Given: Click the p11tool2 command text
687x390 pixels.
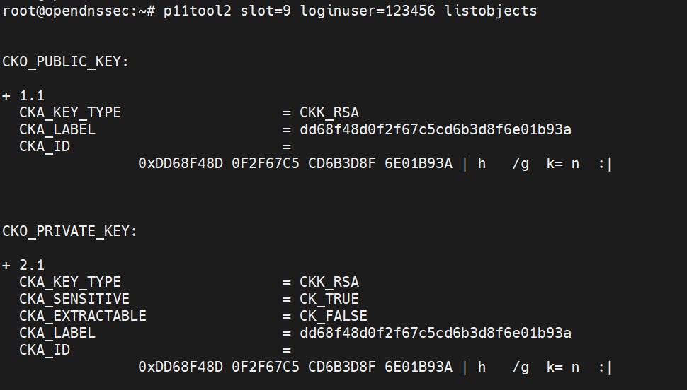Looking at the screenshot, I should tap(197, 11).
